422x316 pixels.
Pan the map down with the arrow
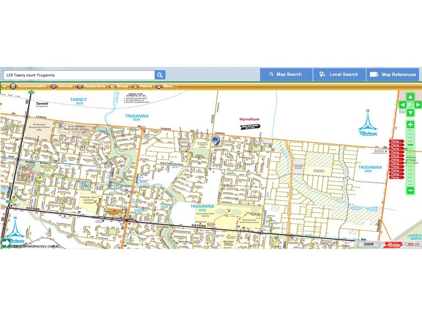coord(410,113)
